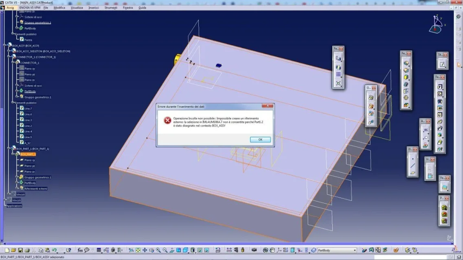Click the formula f(x) icon

[80, 250]
